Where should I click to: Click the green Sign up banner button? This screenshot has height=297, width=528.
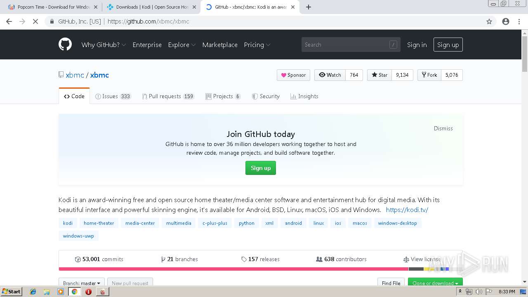click(261, 168)
